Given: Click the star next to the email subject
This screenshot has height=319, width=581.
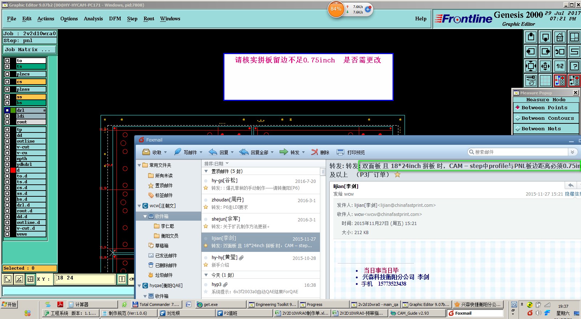Looking at the screenshot, I should pyautogui.click(x=398, y=175).
